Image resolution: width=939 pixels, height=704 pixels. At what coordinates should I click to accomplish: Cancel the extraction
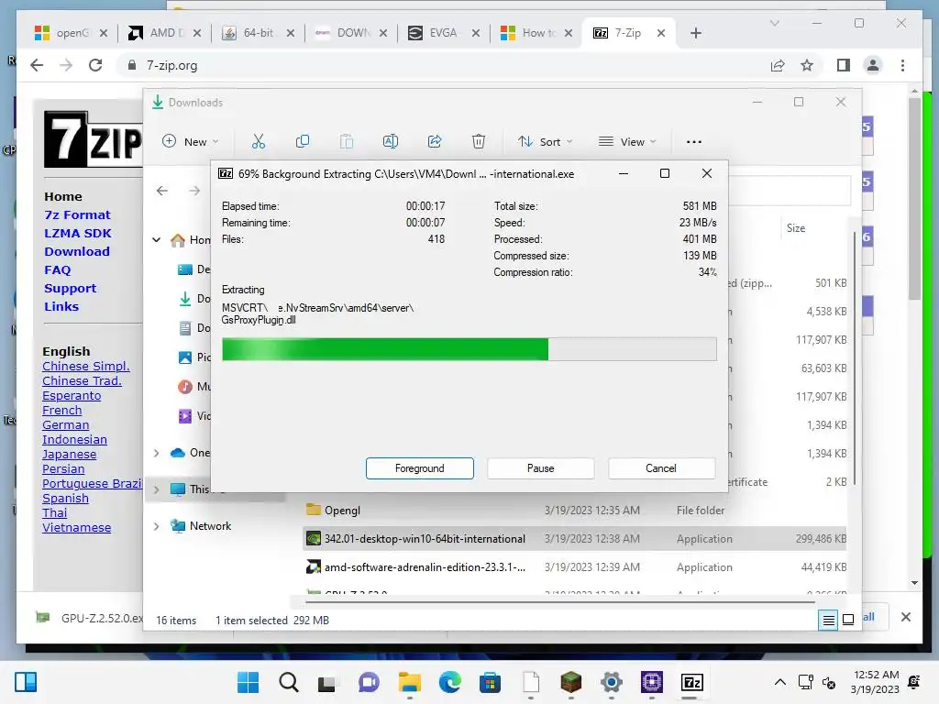click(661, 468)
